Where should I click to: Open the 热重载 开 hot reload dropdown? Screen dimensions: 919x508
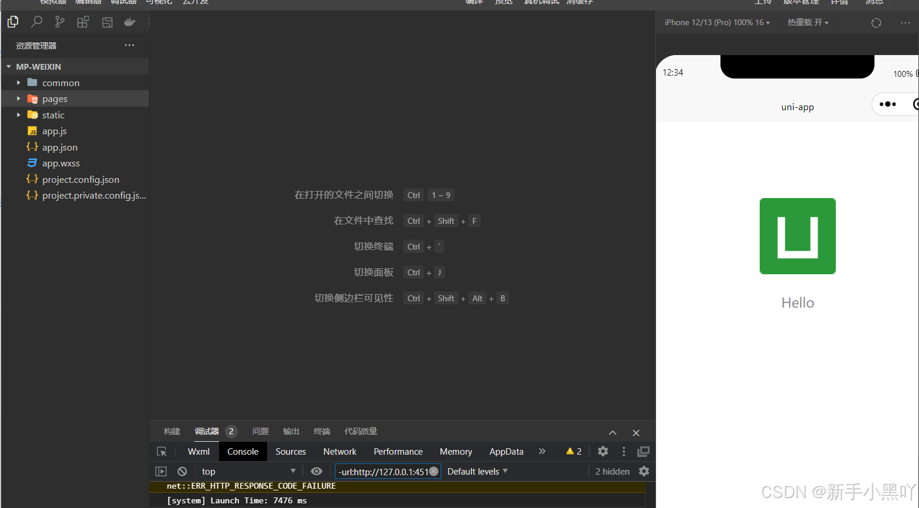pos(808,22)
